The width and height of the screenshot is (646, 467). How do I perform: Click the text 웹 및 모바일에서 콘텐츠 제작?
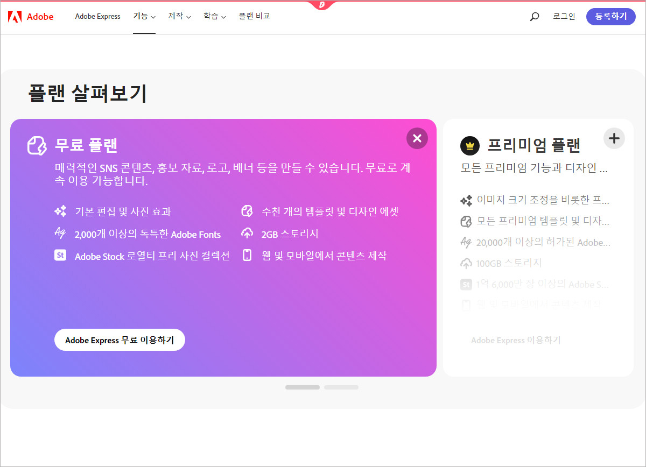pyautogui.click(x=324, y=255)
